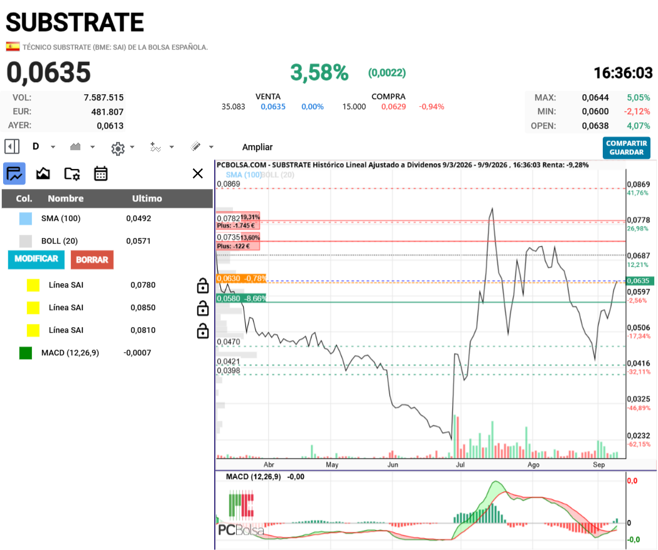The height and width of the screenshot is (550, 658).
Task: Toggle lock on Línea SAI 0,0810
Action: point(203,331)
